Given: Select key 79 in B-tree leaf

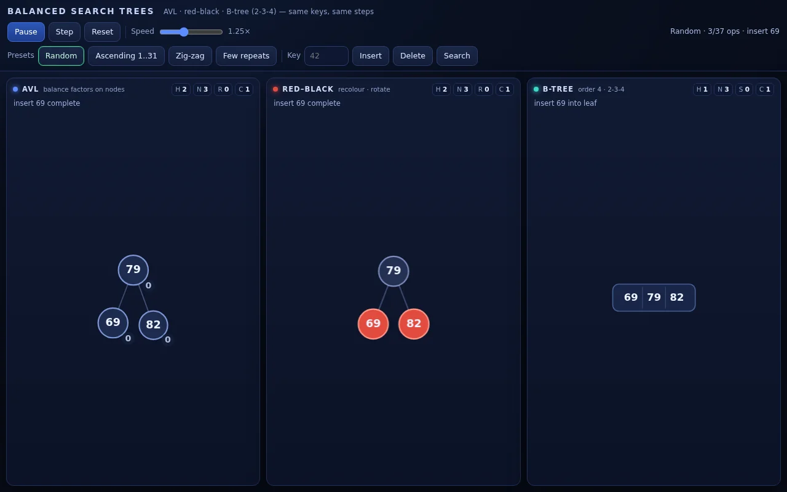Looking at the screenshot, I should [x=654, y=298].
